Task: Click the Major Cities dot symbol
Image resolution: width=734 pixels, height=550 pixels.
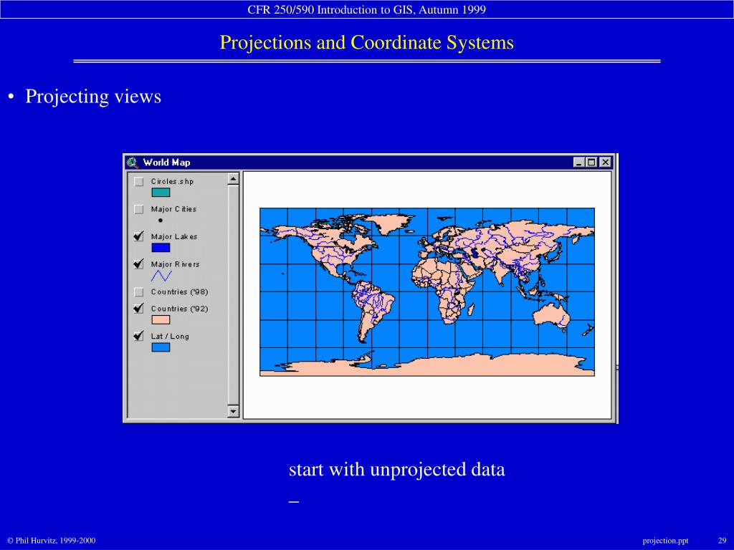Action: pyautogui.click(x=161, y=221)
